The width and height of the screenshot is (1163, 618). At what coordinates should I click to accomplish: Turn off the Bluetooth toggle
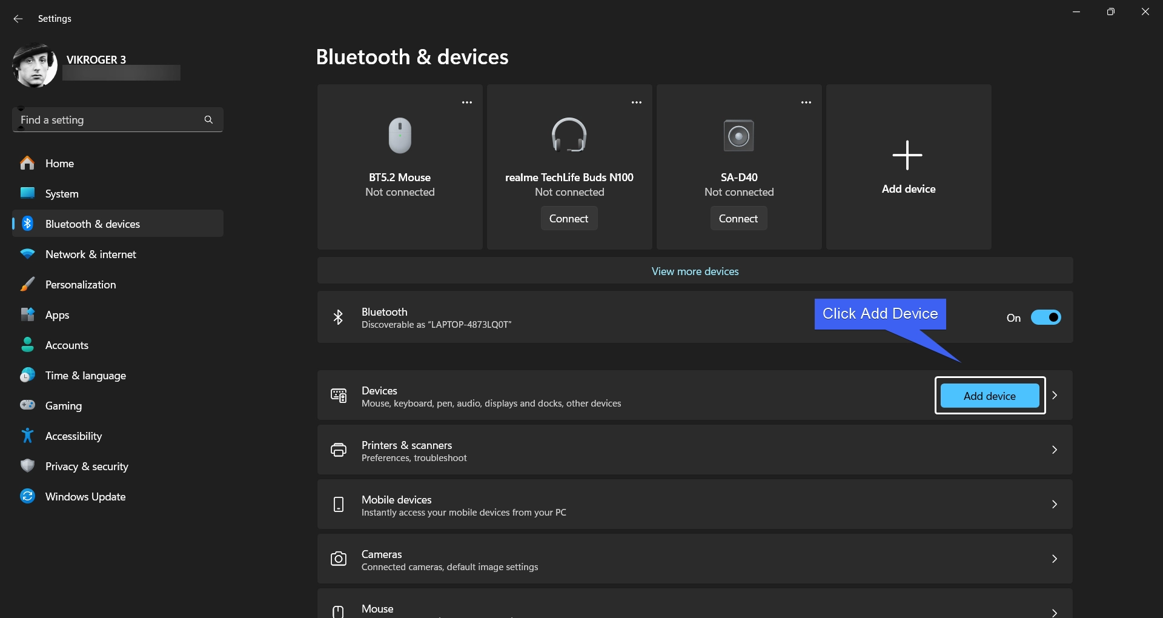(x=1046, y=317)
